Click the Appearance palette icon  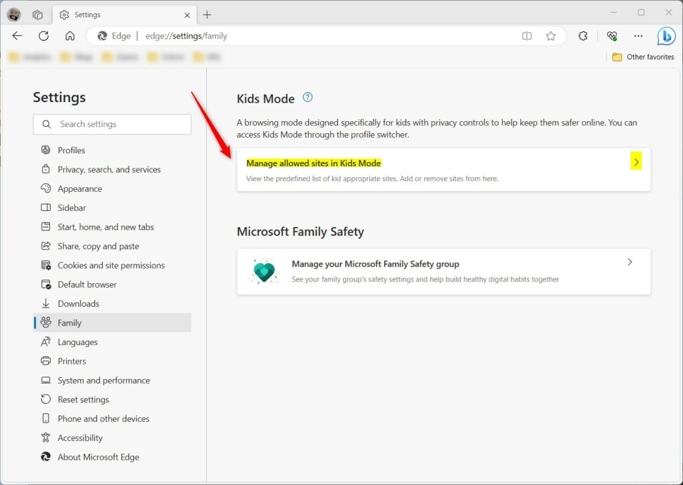(46, 189)
